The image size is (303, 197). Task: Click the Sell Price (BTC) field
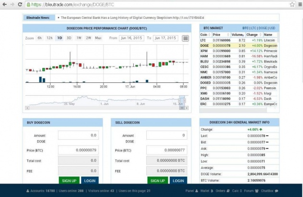click(x=166, y=150)
